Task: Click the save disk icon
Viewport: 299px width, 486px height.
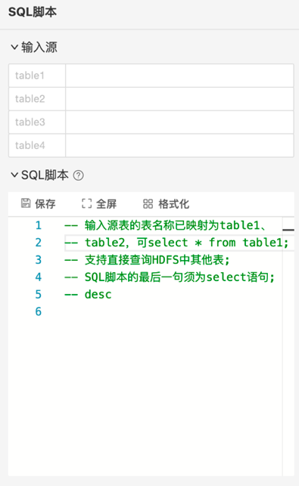Action: pyautogui.click(x=26, y=203)
